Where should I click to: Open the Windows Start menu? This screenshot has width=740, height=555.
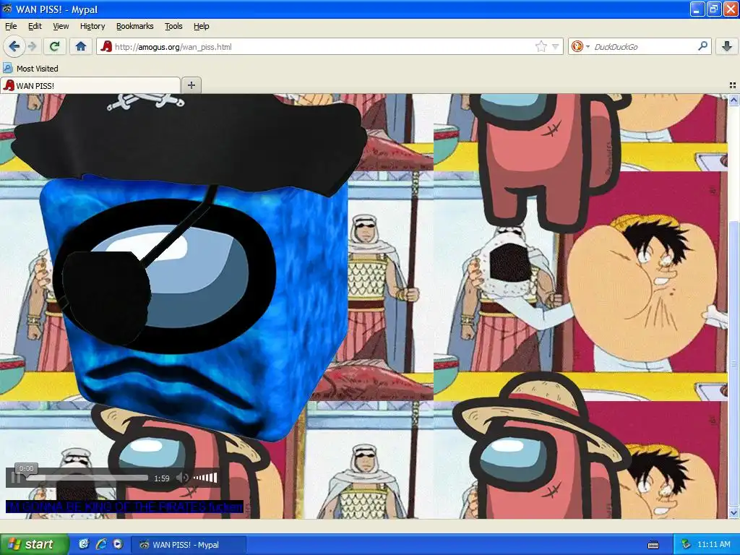click(34, 544)
